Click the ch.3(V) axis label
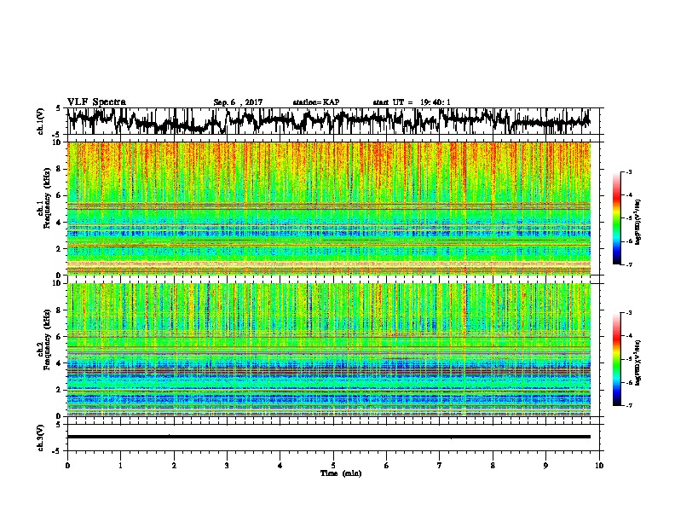 (x=41, y=438)
